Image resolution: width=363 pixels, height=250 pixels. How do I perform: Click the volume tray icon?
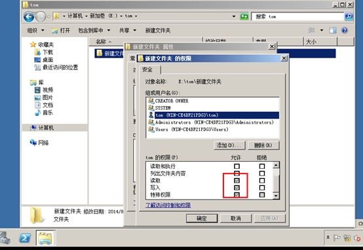357,238
